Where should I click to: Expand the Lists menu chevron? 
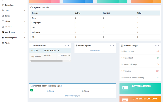(25, 10)
